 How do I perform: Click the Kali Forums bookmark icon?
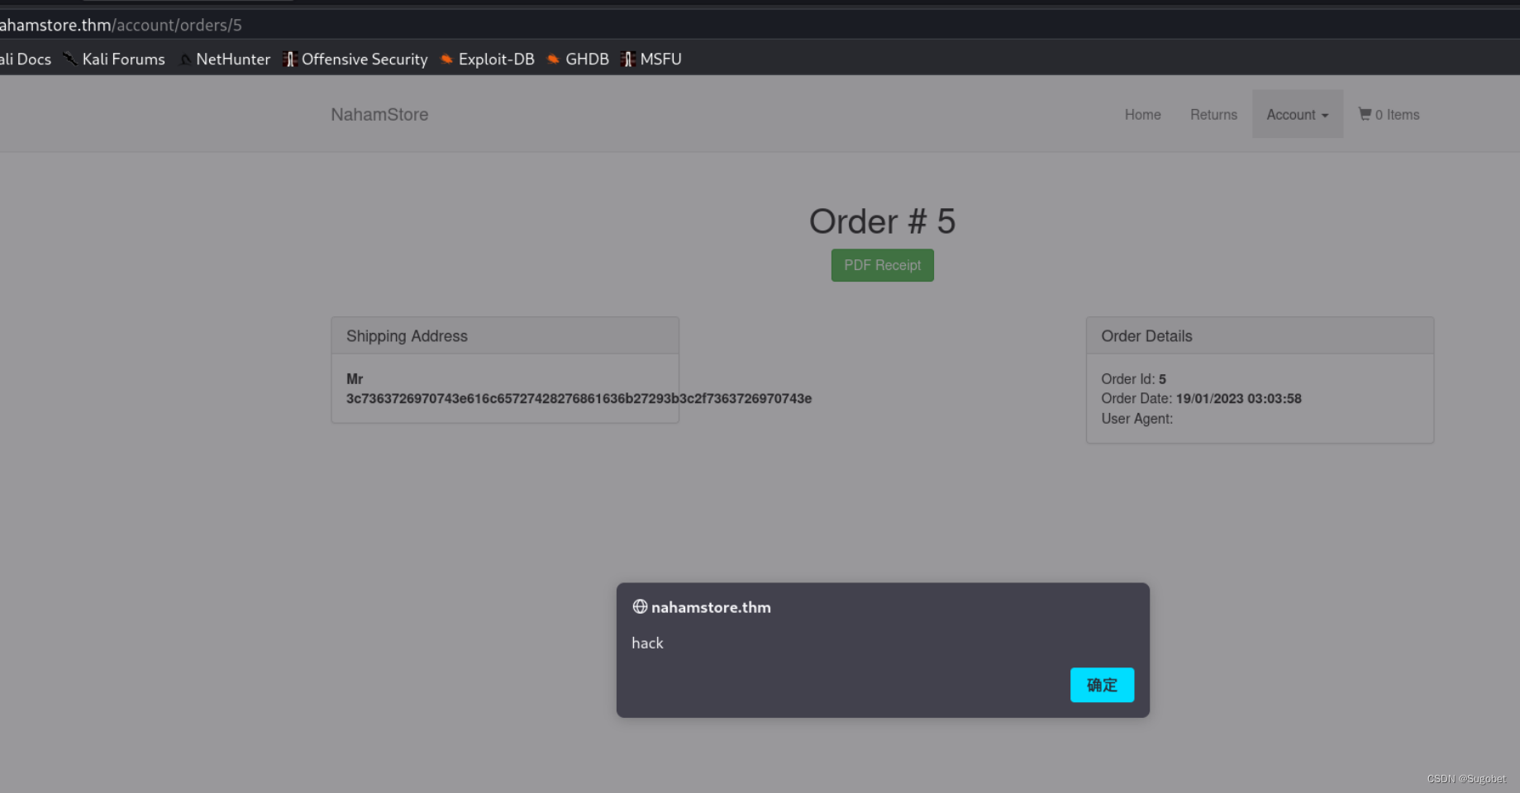tap(69, 59)
